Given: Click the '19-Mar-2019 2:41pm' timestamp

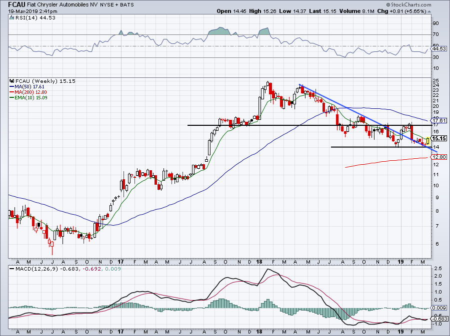Looking at the screenshot, I should click(x=32, y=11).
